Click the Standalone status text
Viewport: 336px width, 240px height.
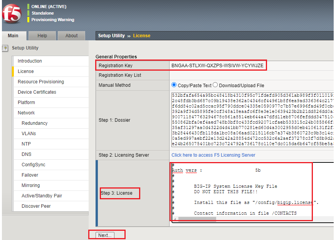[x=43, y=13]
